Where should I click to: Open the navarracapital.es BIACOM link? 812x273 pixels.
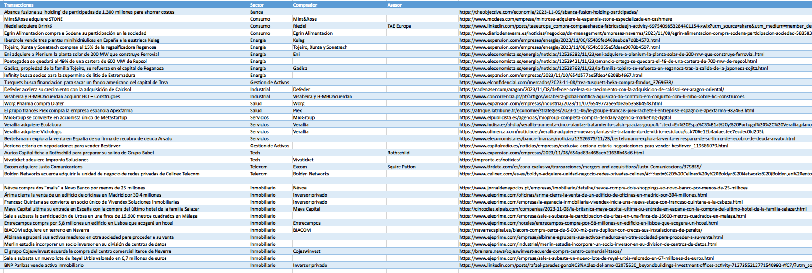pos(581,230)
